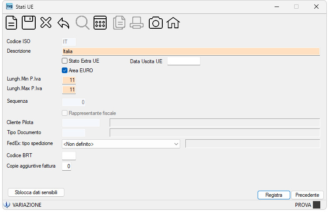This screenshot has height=212, width=329.
Task: Click the Sblocca dati sensibili button
Action: click(36, 192)
